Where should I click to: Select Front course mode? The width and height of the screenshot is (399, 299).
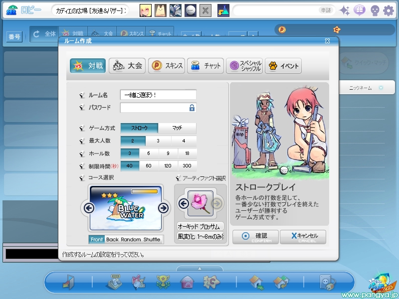pyautogui.click(x=97, y=240)
